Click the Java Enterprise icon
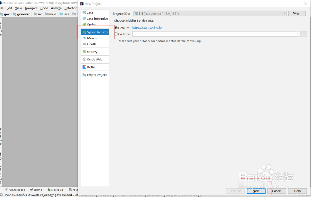Screen dimensions: 311x197 click(84, 18)
